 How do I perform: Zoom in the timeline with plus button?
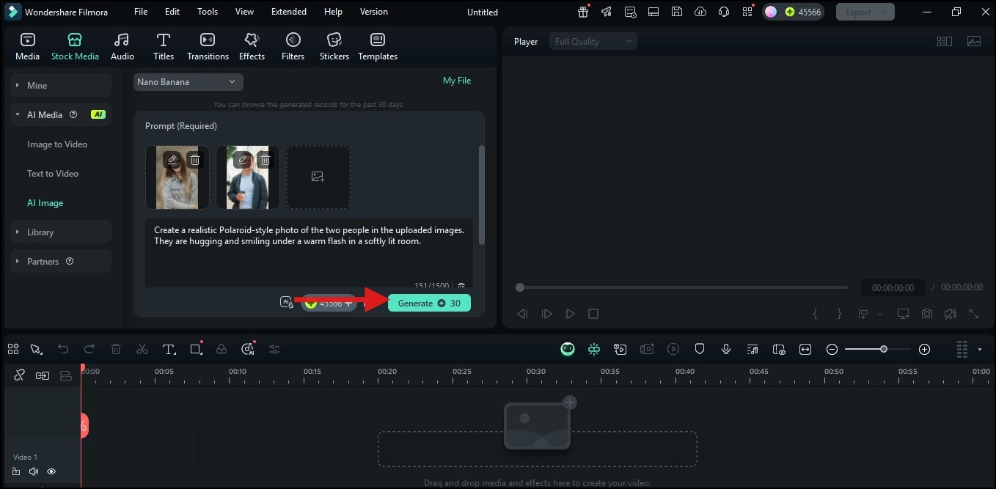(924, 350)
